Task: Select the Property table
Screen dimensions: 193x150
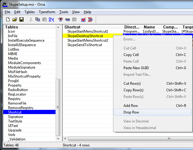Action: (30, 85)
